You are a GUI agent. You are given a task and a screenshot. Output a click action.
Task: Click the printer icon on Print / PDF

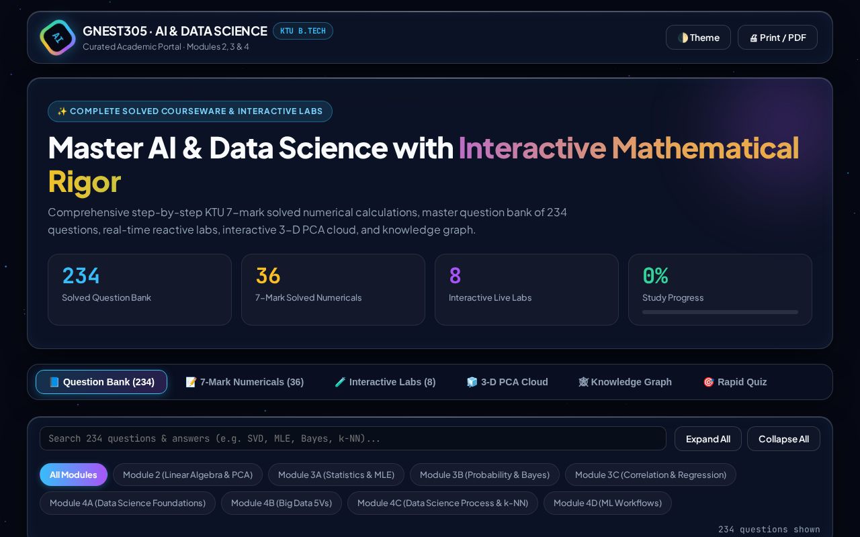[x=753, y=38]
